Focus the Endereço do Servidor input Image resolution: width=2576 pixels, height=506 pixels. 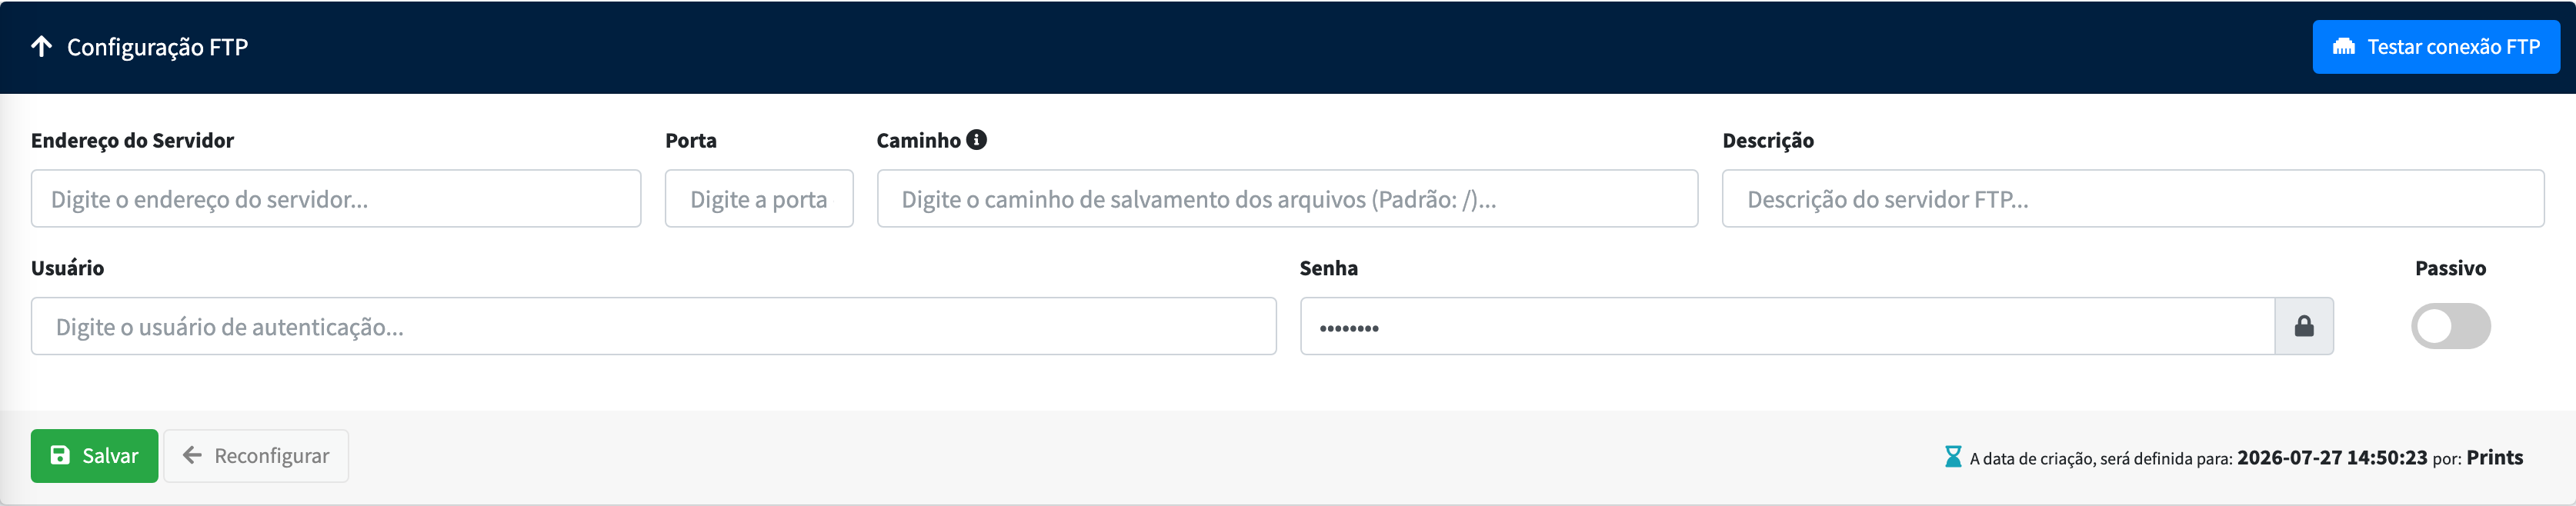[336, 199]
